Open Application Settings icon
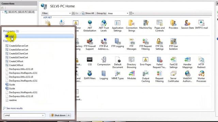The width and height of the screenshot is (218, 122). coord(118,26)
